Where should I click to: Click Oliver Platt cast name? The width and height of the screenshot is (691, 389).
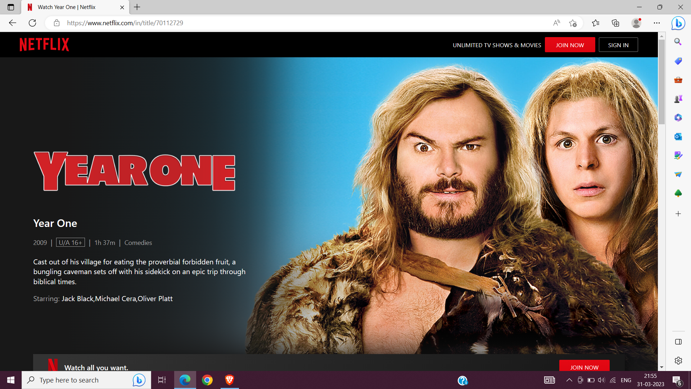tap(155, 299)
